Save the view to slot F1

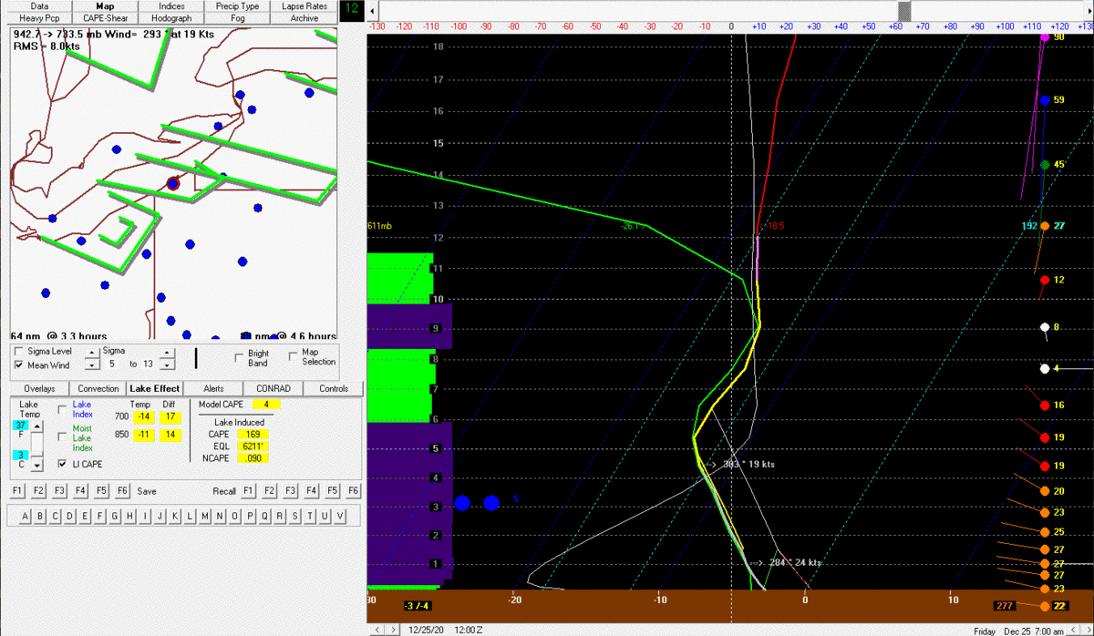click(17, 491)
